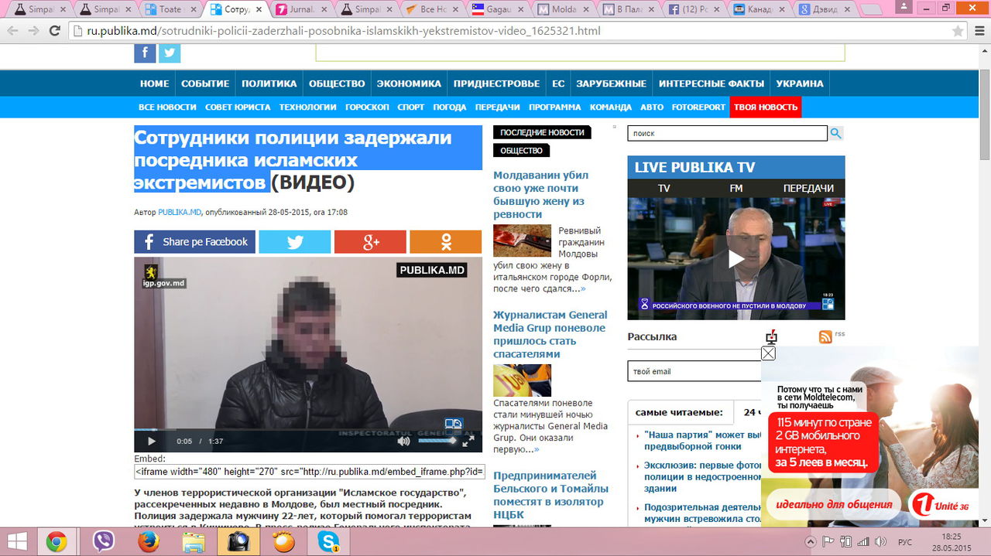Click the browser forward arrow
The image size is (991, 556).
pos(33,31)
